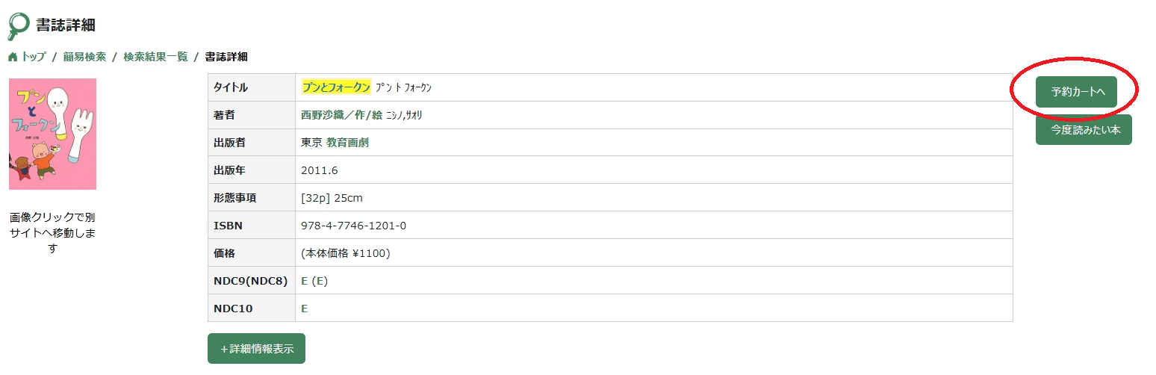Click the E link in the NDC10 row
The image size is (1156, 375).
tap(305, 309)
